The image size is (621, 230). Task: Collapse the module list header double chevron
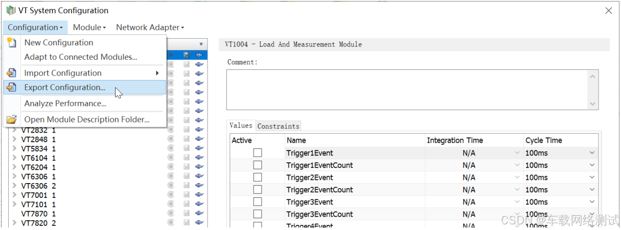click(x=201, y=44)
